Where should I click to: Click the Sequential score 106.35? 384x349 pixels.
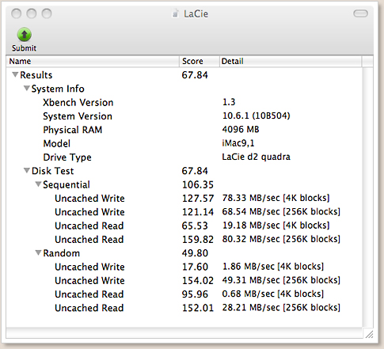coord(198,184)
